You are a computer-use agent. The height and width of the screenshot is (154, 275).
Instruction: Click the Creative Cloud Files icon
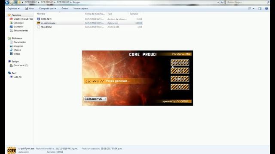click(11, 19)
